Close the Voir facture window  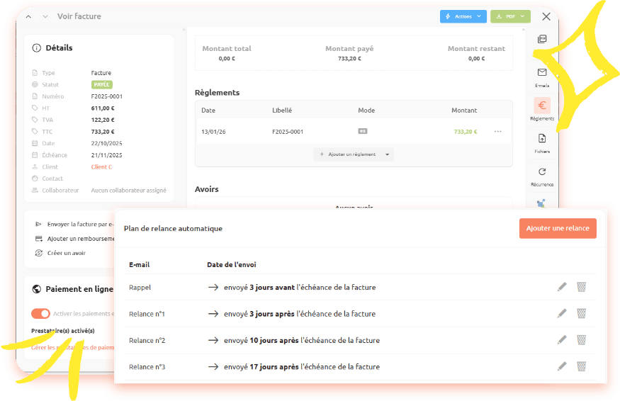[546, 16]
